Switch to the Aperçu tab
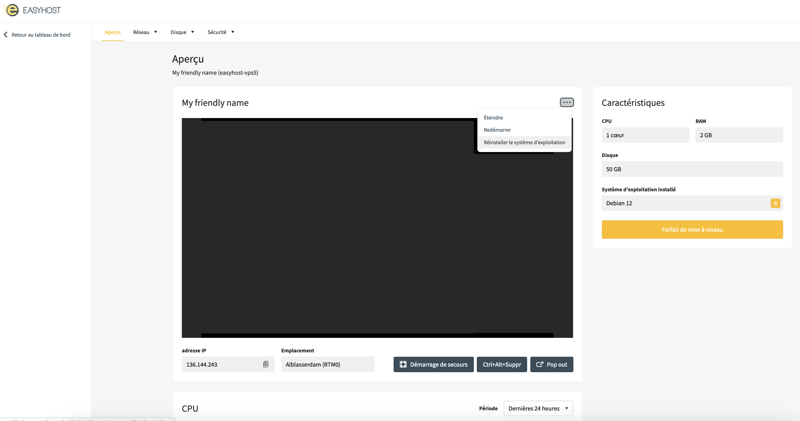 coord(112,32)
